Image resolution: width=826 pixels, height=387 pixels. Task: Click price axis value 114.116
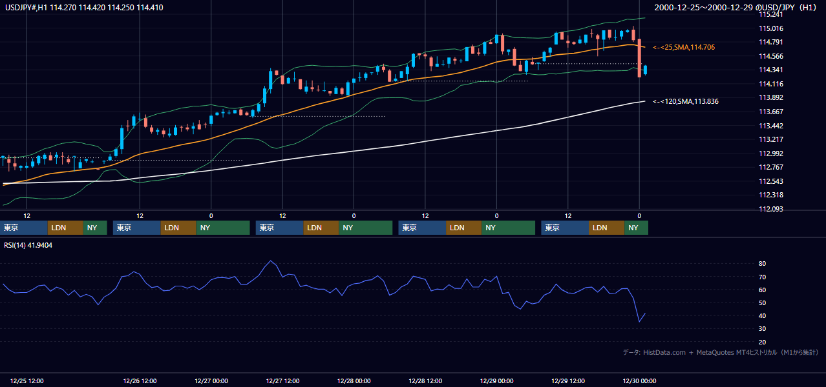pos(771,84)
